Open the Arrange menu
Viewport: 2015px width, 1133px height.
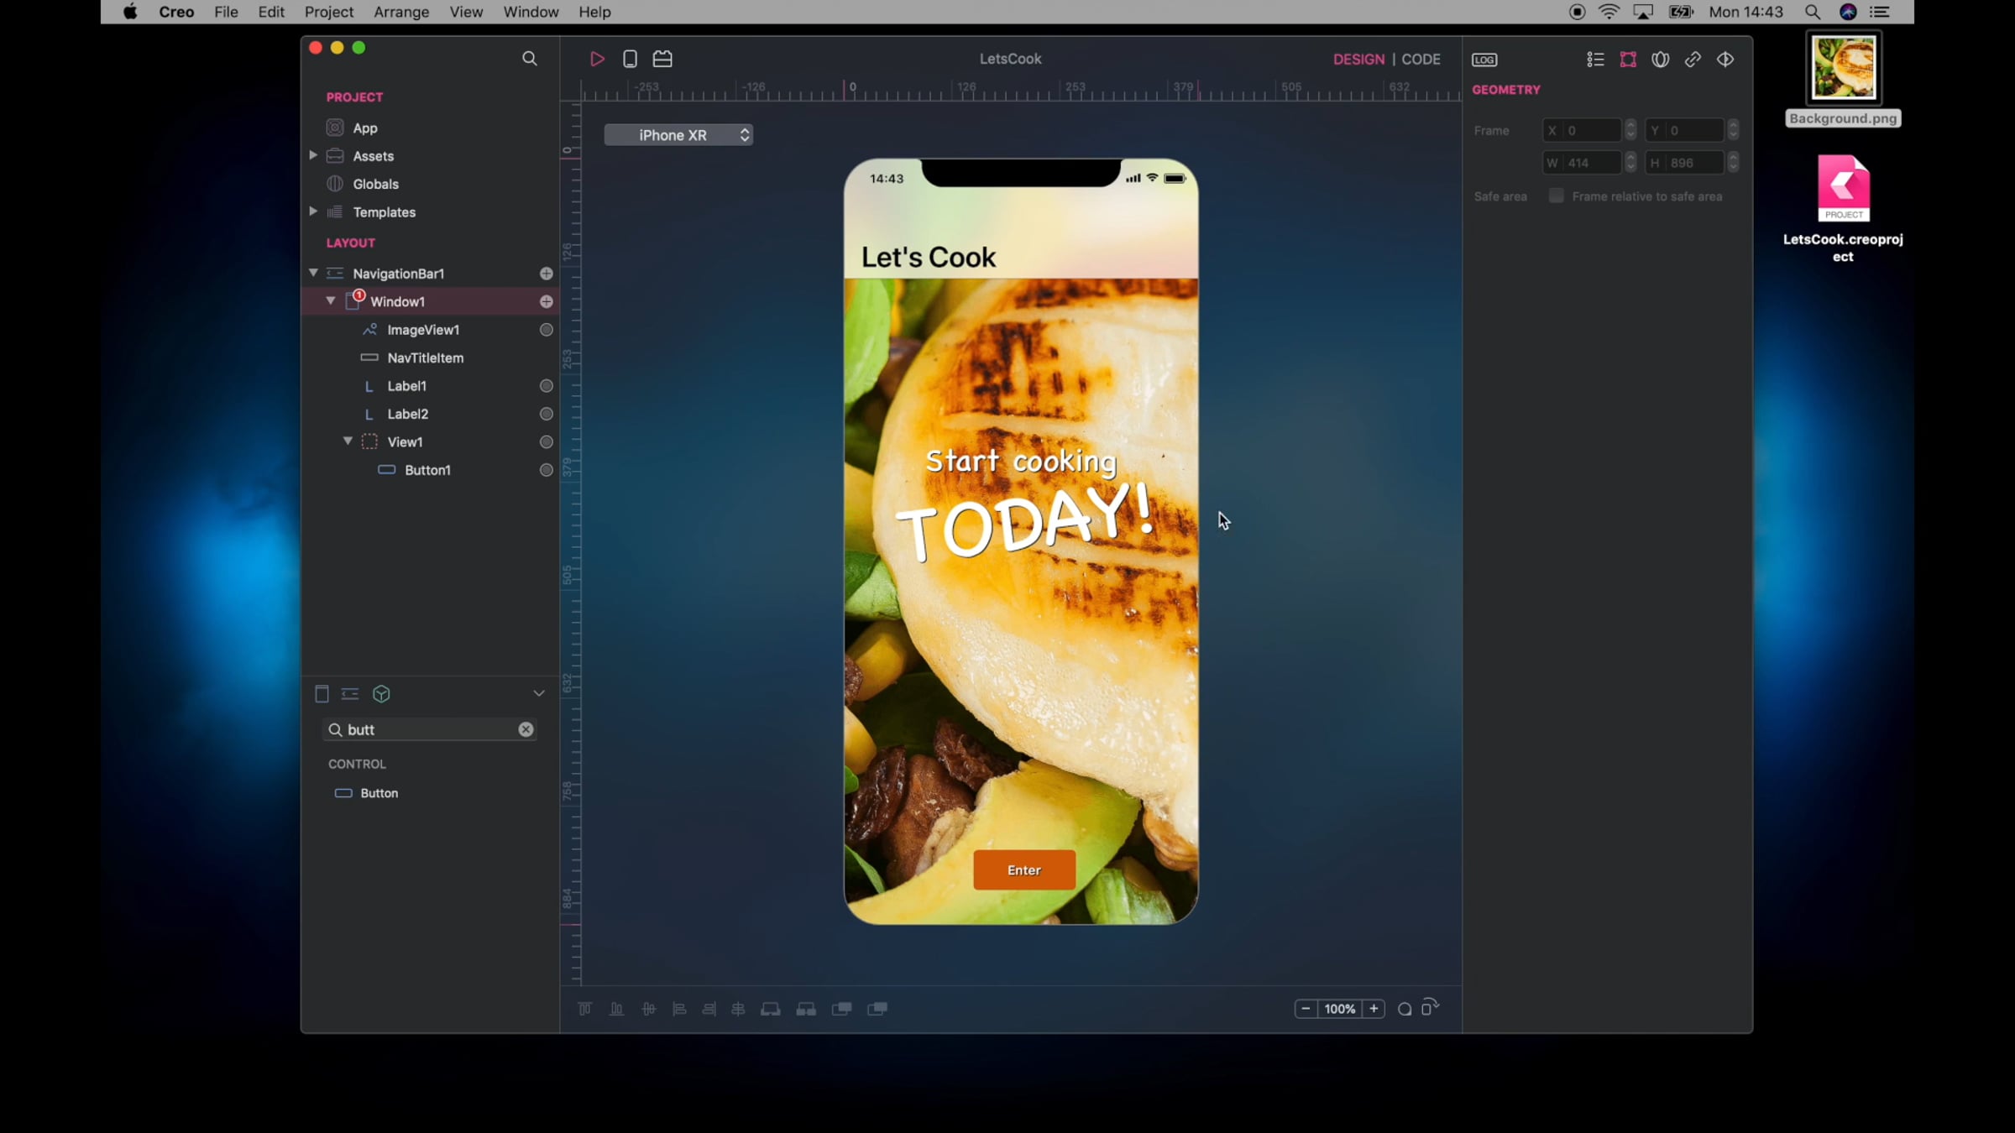(x=401, y=12)
